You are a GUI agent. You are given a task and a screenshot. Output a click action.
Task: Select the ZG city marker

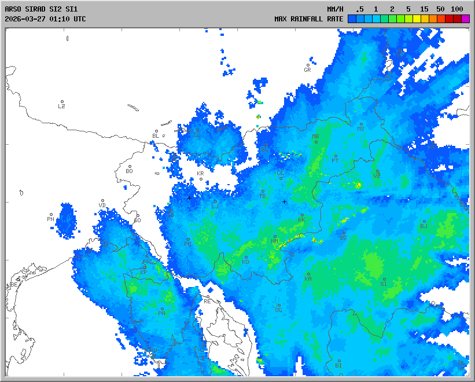(x=344, y=233)
